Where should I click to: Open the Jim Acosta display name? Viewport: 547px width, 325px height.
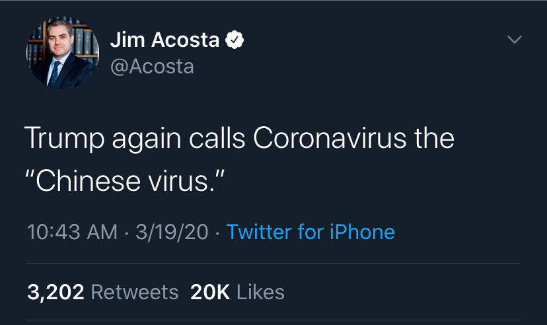tap(164, 40)
